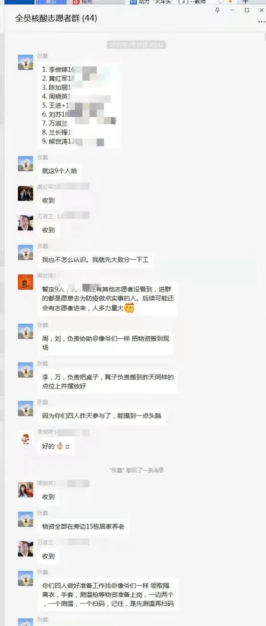This screenshot has width=266, height=626.
Task: Click 周晓英's avatar near 收到 reply
Action: [25, 489]
